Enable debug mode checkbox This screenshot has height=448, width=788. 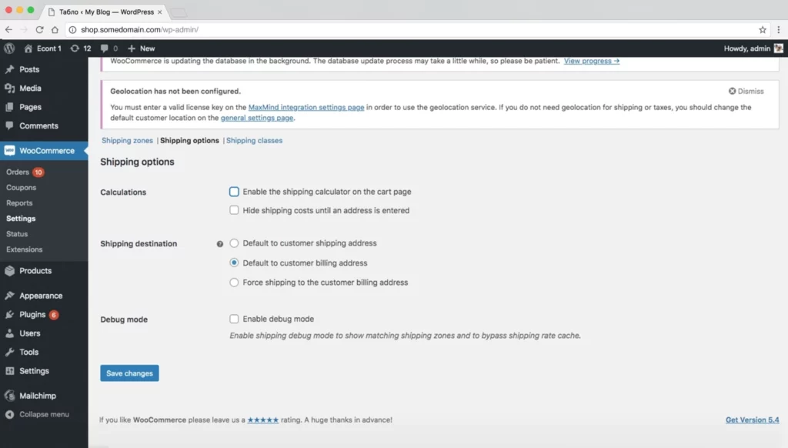coord(234,319)
